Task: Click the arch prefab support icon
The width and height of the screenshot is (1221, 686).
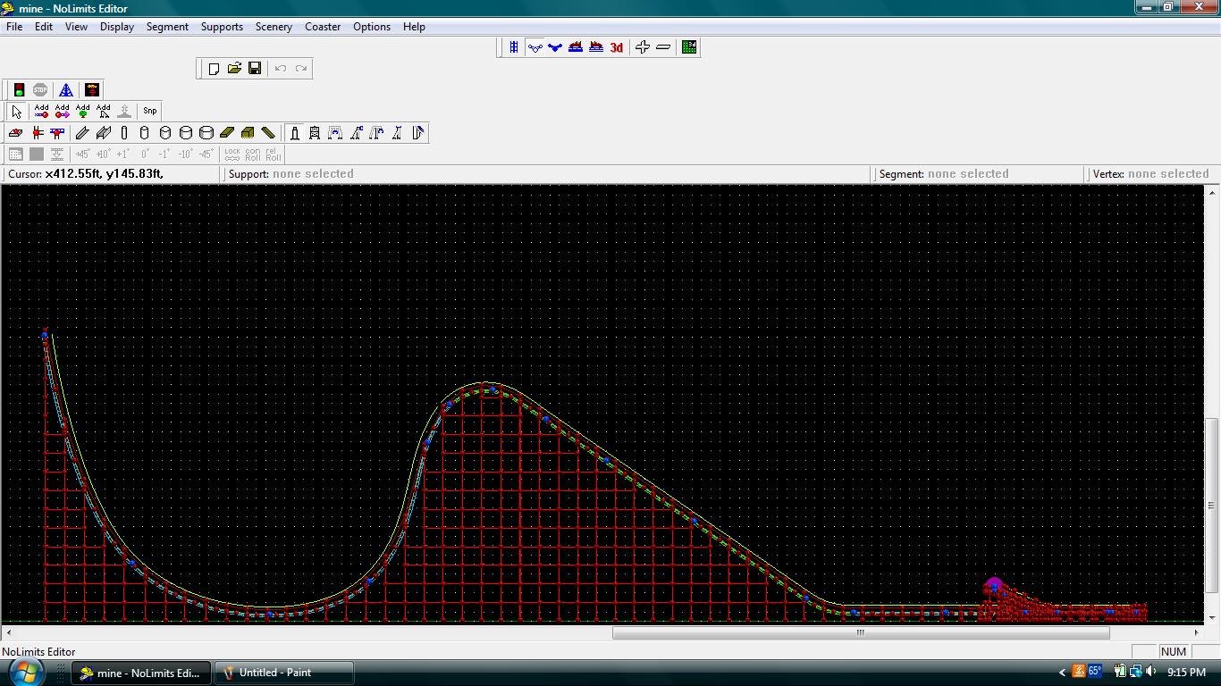Action: click(335, 133)
